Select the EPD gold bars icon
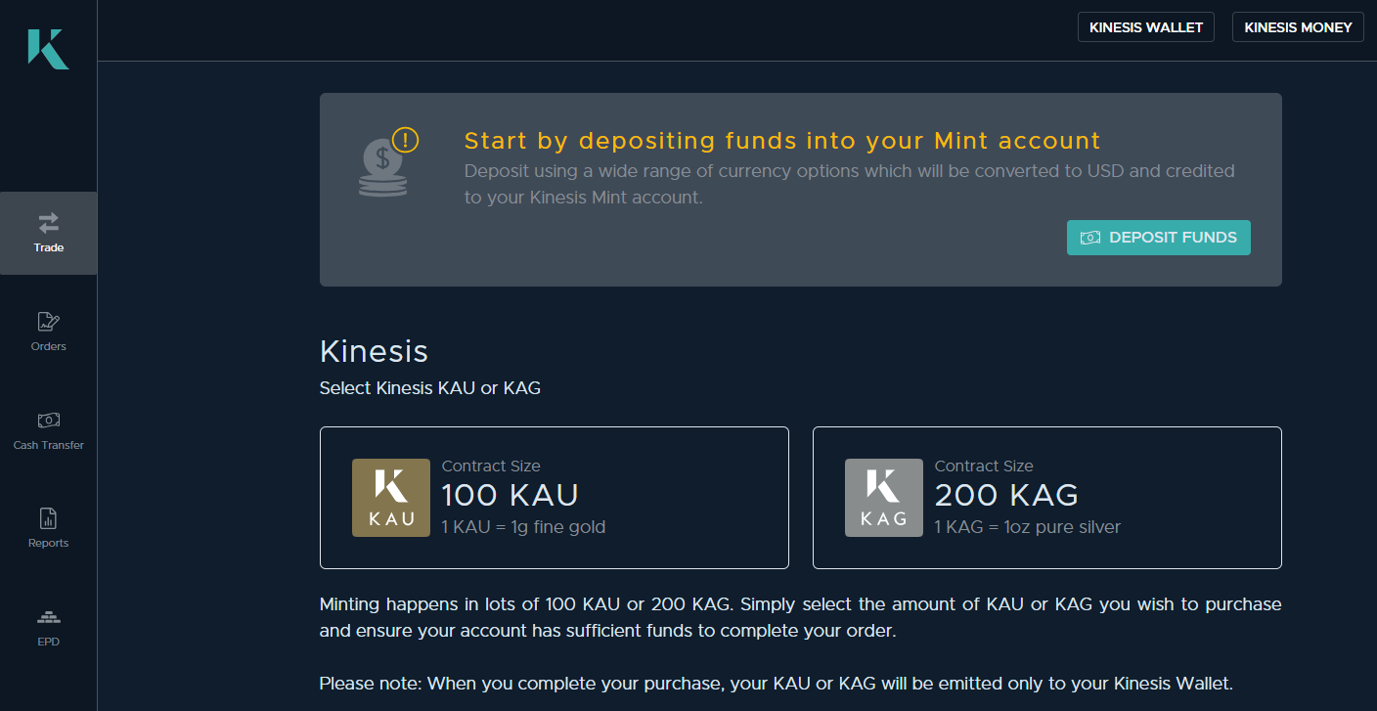 tap(49, 618)
